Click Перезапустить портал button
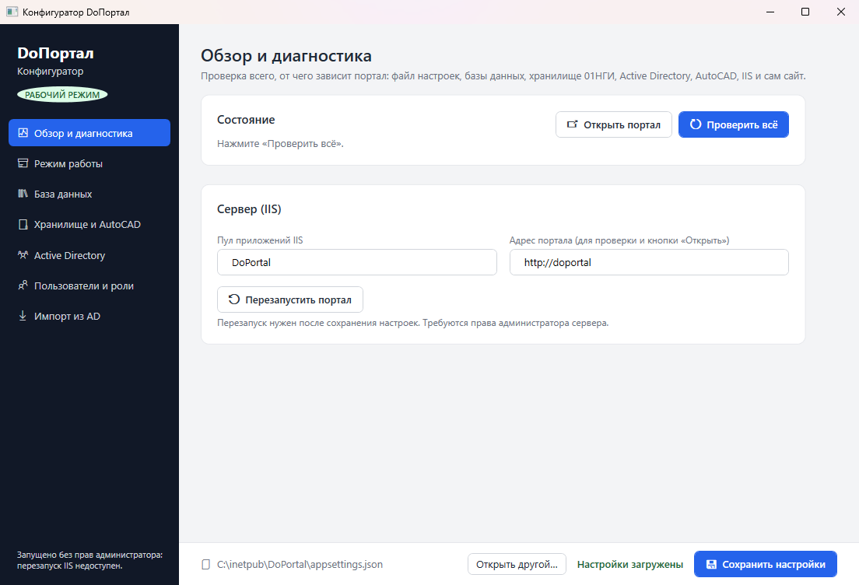 (289, 300)
